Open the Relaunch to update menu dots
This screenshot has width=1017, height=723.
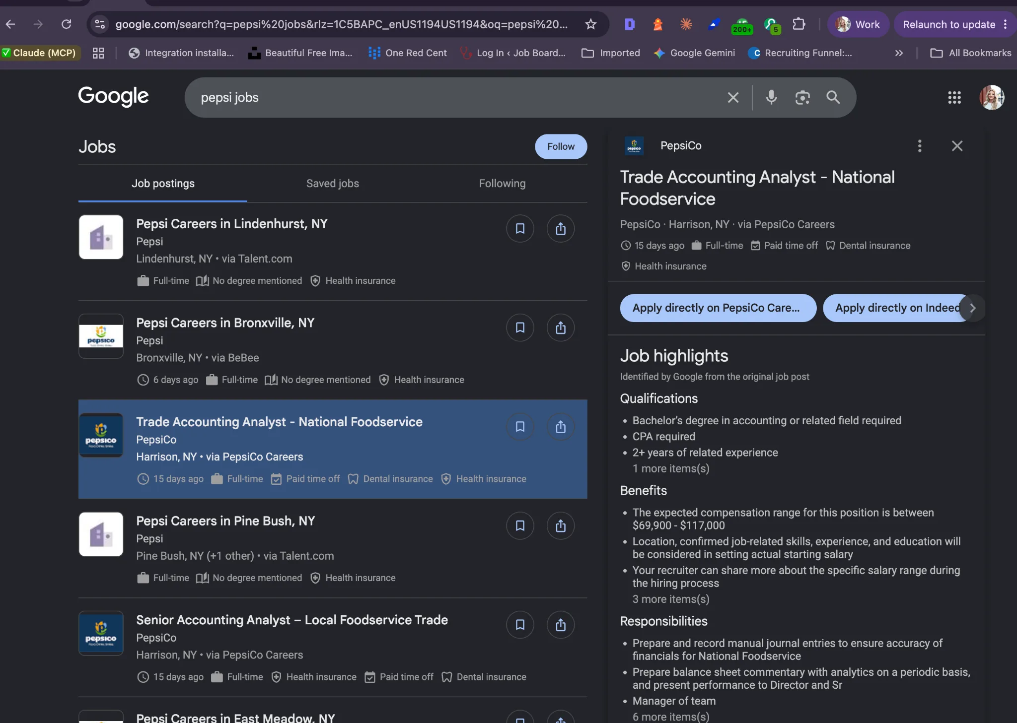point(1005,24)
